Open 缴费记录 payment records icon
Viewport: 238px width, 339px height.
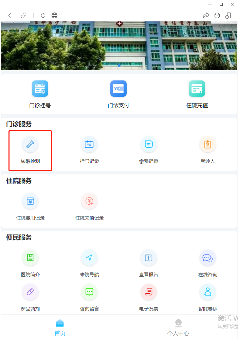click(x=149, y=144)
